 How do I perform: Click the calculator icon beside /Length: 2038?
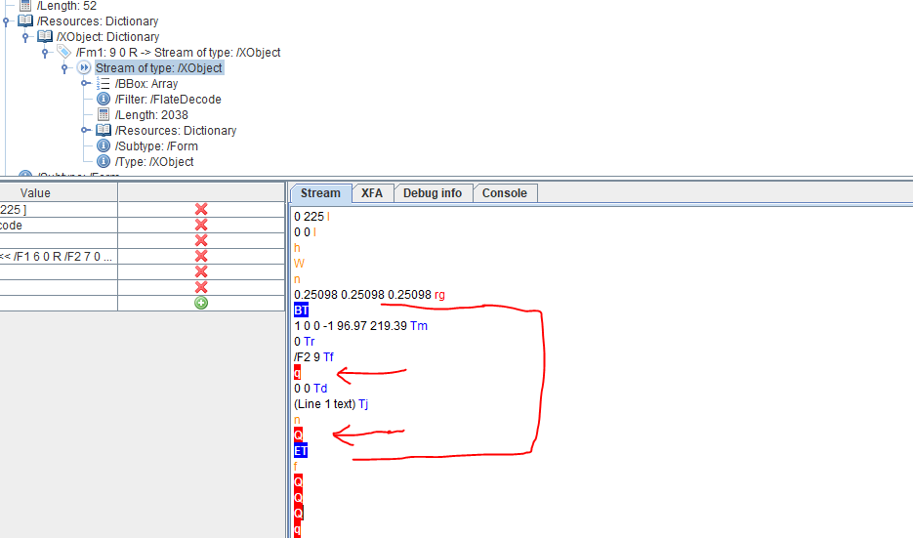click(x=104, y=115)
